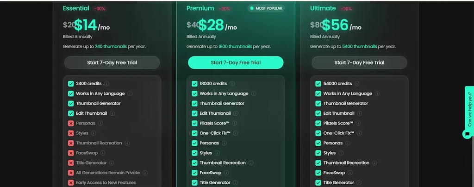The width and height of the screenshot is (474, 187).
Task: Start the Essential plan free trial
Action: [x=112, y=62]
